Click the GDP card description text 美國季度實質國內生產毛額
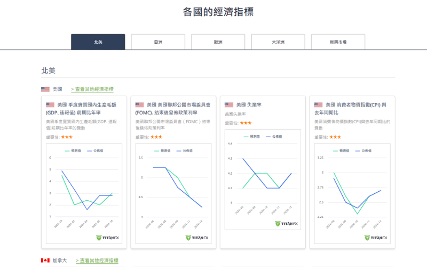This screenshot has width=427, height=267. (81, 125)
